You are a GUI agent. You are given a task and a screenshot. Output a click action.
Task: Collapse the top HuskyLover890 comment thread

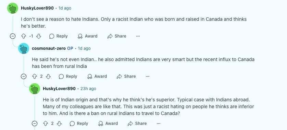pos(12,36)
